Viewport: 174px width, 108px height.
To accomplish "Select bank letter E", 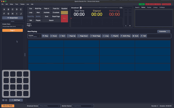I will pyautogui.click(x=21, y=9).
